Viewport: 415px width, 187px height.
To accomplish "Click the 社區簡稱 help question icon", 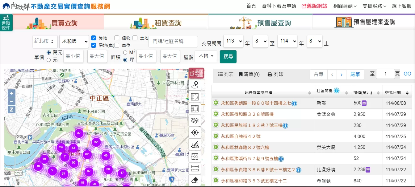I will 337,91.
